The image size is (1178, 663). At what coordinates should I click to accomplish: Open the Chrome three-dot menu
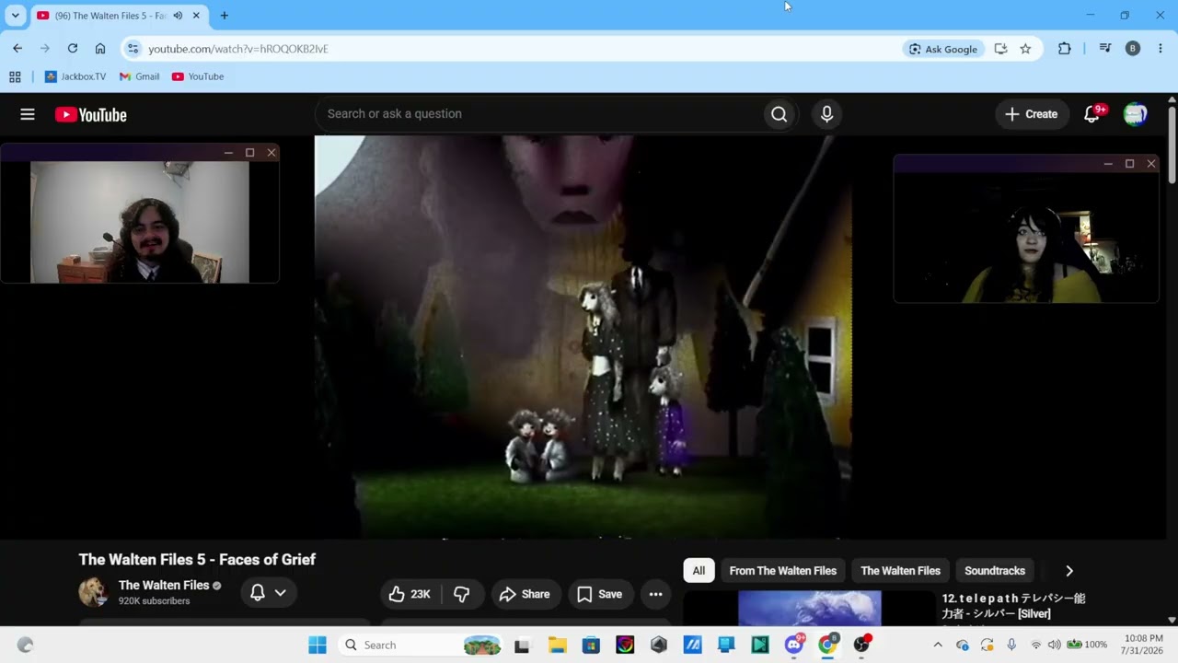coord(1160,49)
